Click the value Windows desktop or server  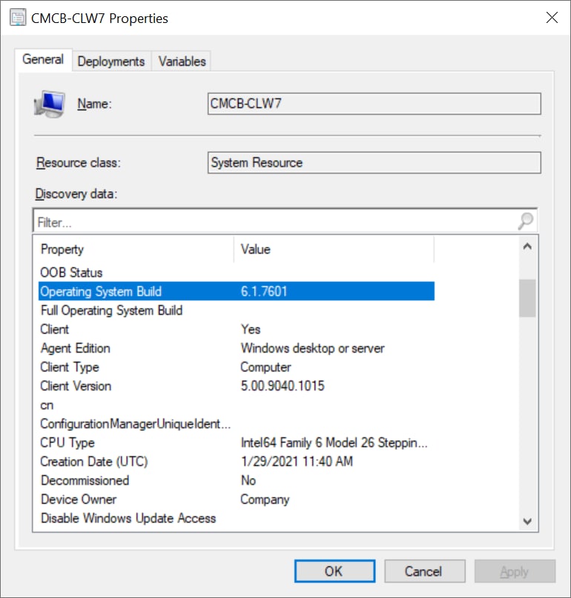[313, 348]
